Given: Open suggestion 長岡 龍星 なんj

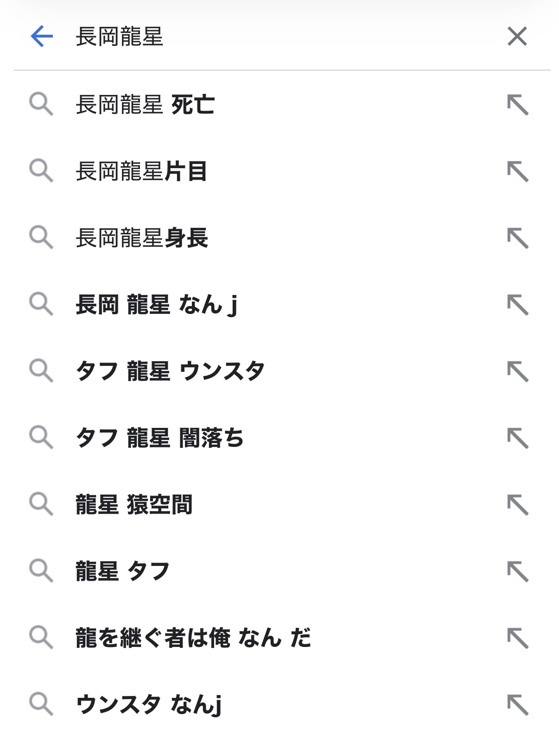Looking at the screenshot, I should (x=157, y=305).
